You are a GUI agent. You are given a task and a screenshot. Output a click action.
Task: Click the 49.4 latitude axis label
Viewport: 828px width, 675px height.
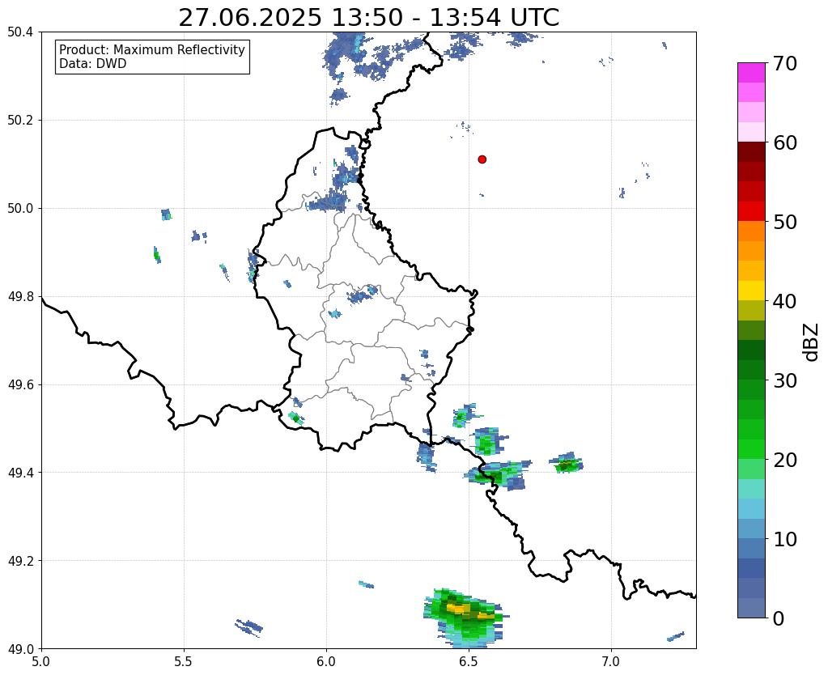point(20,472)
